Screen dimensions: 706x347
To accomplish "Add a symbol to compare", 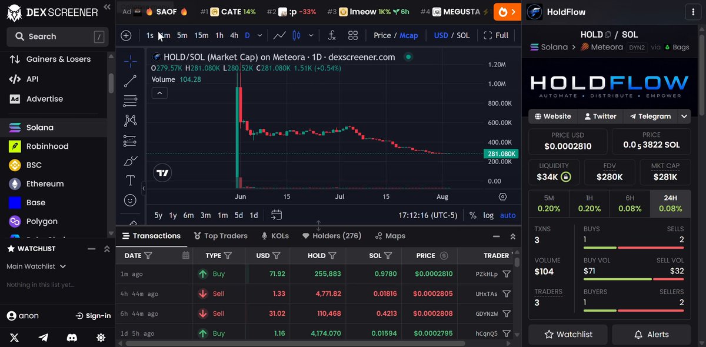I will click(x=126, y=35).
